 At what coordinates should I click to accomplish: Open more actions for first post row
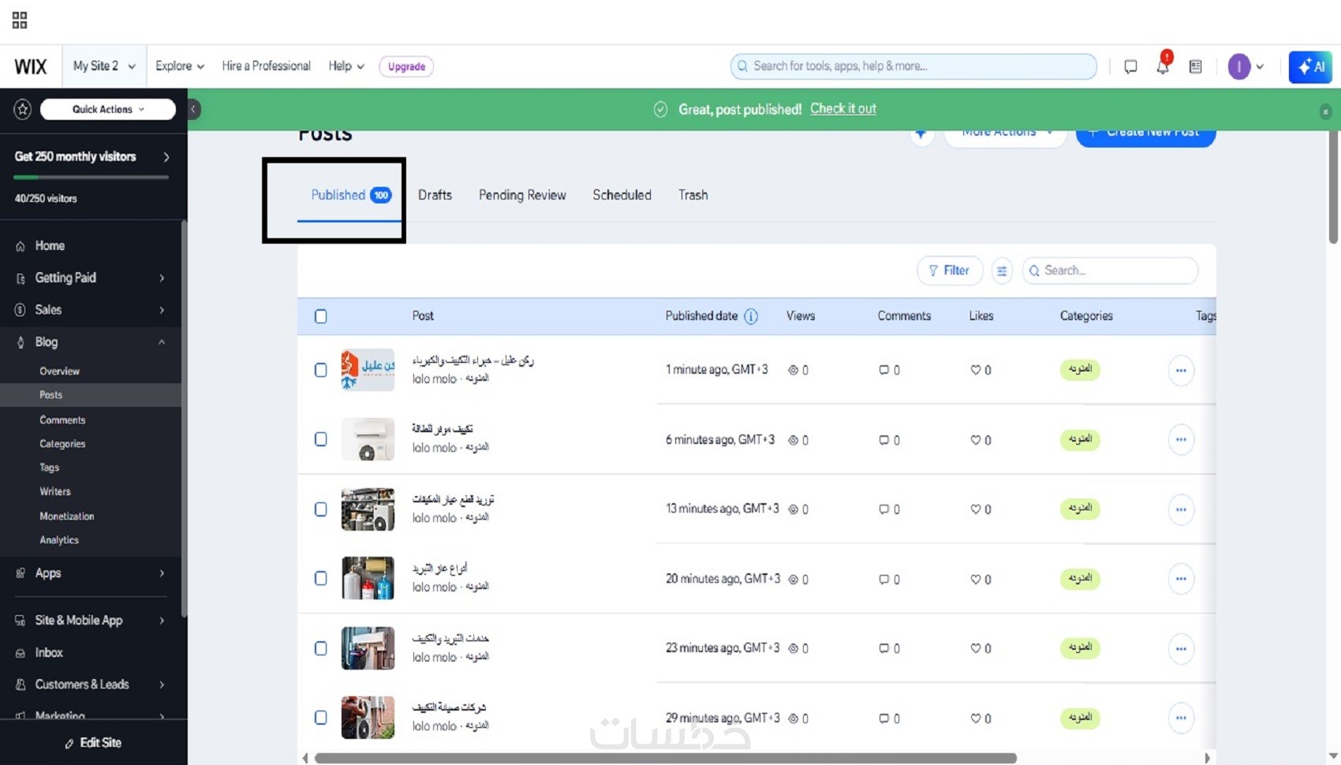[x=1181, y=370]
